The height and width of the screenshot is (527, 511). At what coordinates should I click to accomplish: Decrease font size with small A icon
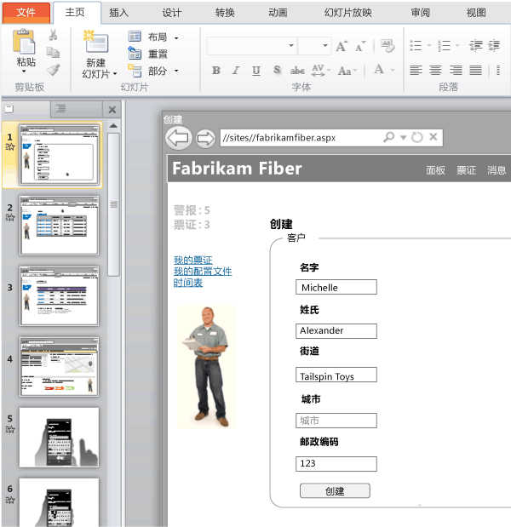coord(360,46)
